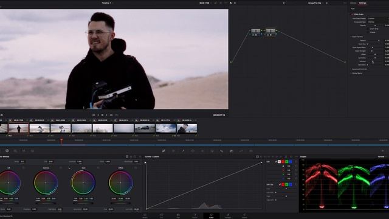Toggle the red curve edit channel
This screenshot has width=389, height=219.
click(283, 162)
